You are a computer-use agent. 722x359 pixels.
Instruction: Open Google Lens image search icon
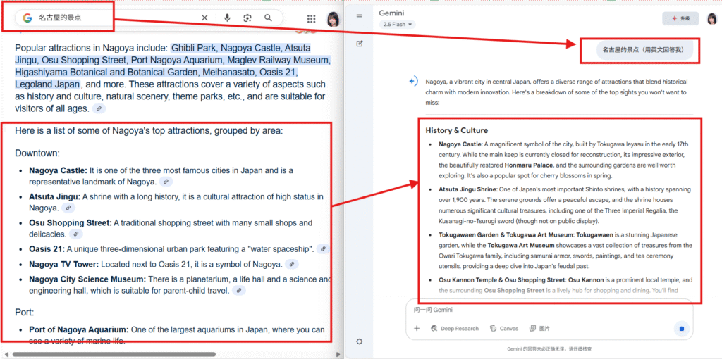point(247,18)
